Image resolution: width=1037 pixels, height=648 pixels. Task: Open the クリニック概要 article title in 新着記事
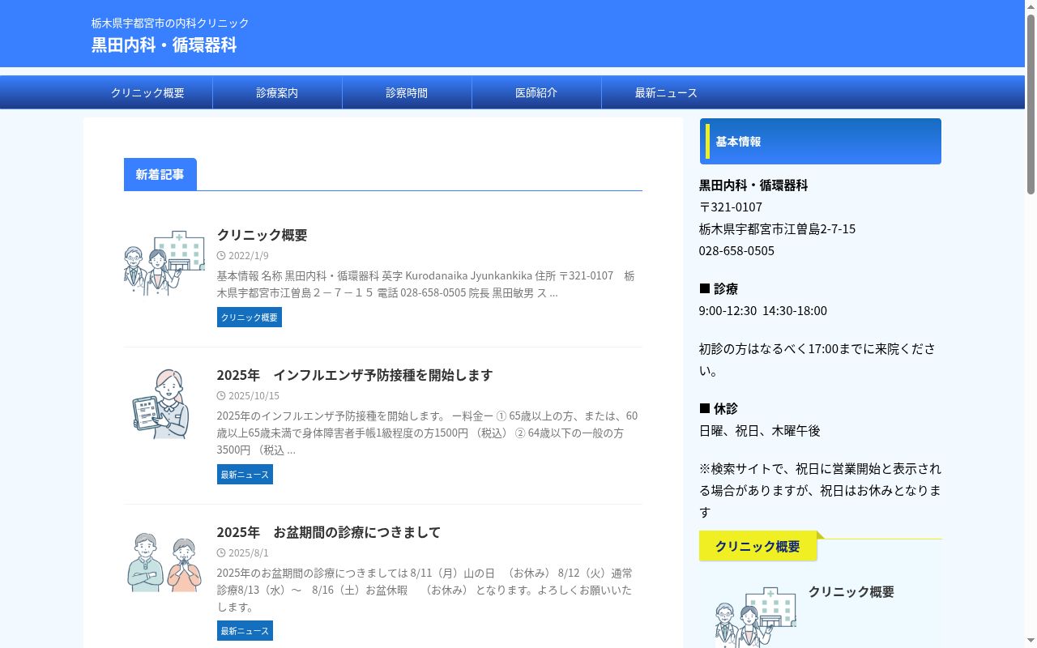click(x=262, y=235)
